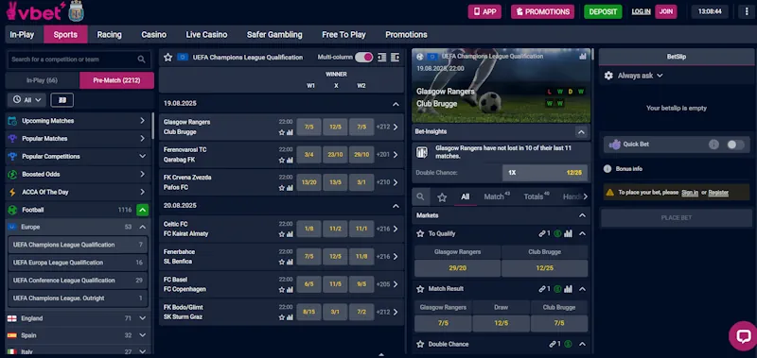Viewport: 757px width, 358px height.
Task: Switch to In-Play (66) list
Action: [43, 80]
